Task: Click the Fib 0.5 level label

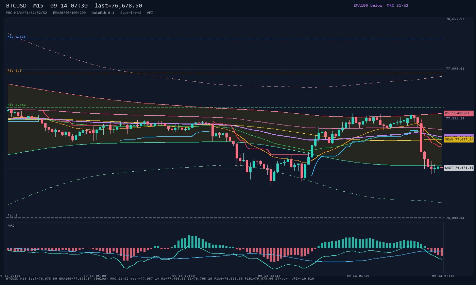Action: pyautogui.click(x=15, y=71)
